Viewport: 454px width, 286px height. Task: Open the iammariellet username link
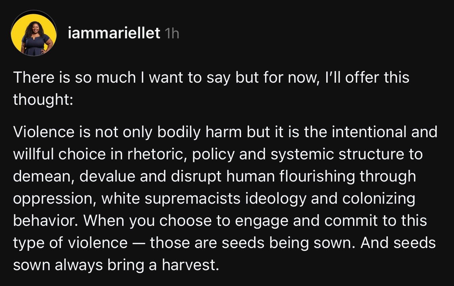point(114,34)
